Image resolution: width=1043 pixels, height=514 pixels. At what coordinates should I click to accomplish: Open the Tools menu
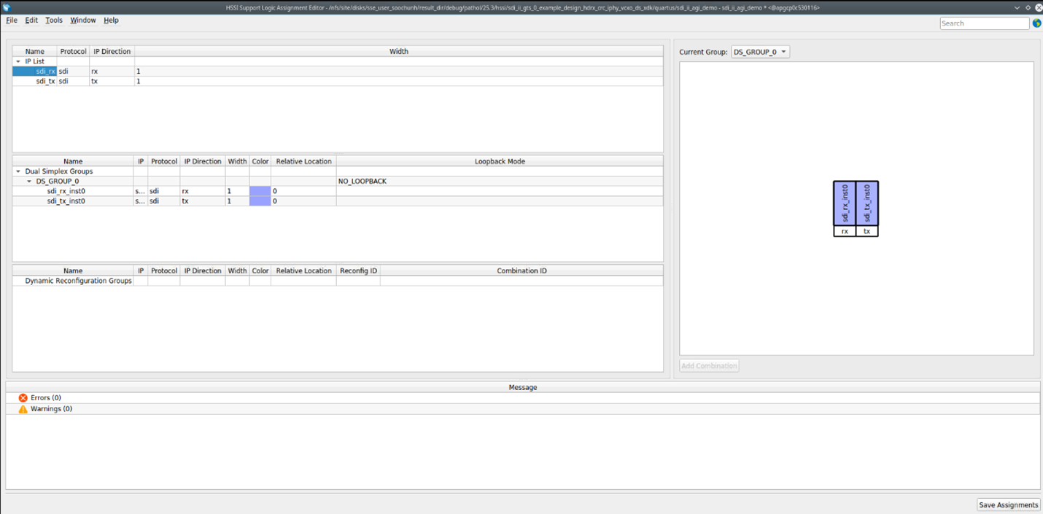click(54, 20)
